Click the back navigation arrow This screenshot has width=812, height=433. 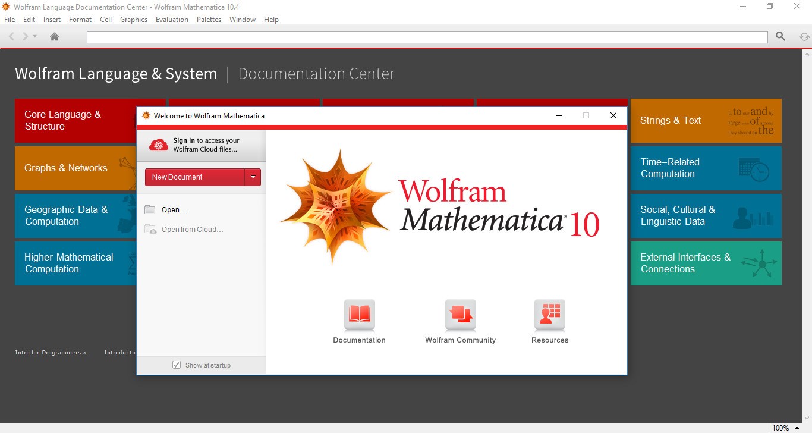coord(11,37)
